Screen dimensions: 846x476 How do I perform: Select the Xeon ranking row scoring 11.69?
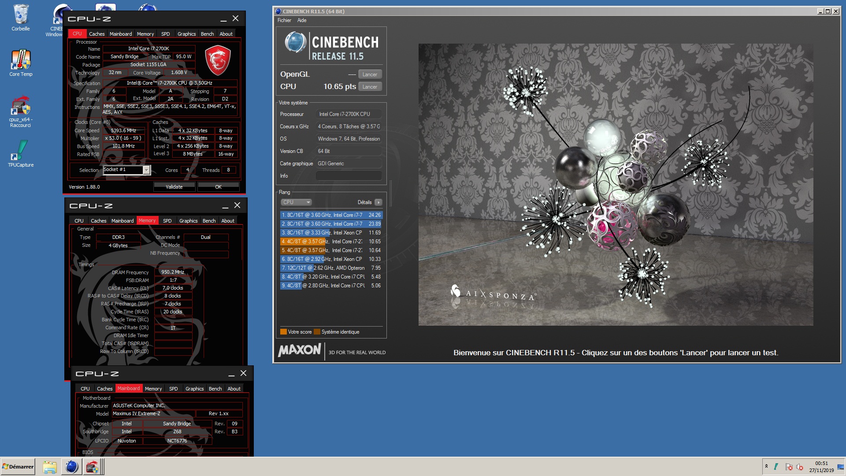tap(331, 233)
